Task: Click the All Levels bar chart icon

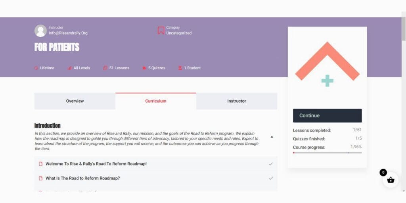Action: pyautogui.click(x=70, y=68)
